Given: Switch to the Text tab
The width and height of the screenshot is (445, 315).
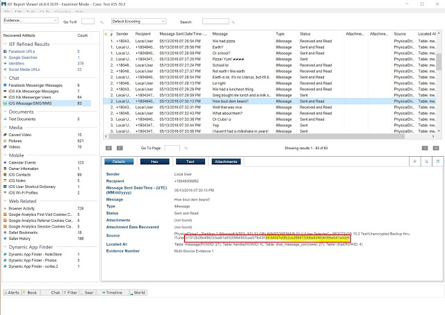Looking at the screenshot, I should pyautogui.click(x=190, y=162).
